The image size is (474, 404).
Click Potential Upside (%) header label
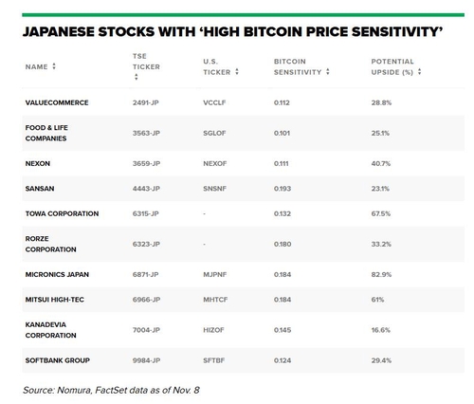pos(392,66)
